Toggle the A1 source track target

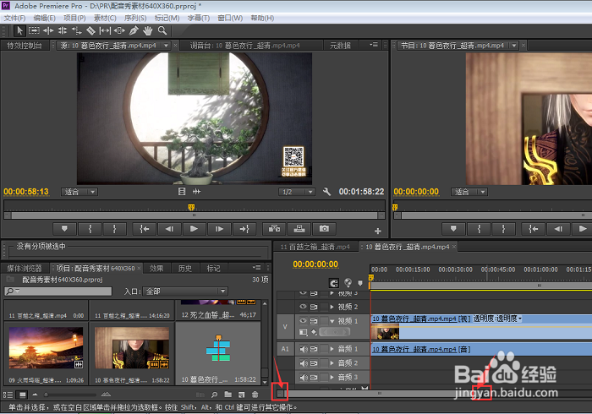point(285,349)
